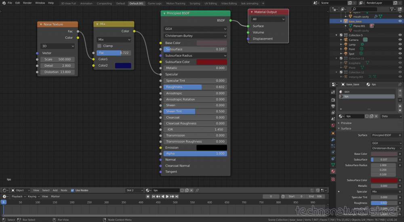The image size is (404, 222).
Task: Click the new collection icon in outliner
Action: [400, 9]
